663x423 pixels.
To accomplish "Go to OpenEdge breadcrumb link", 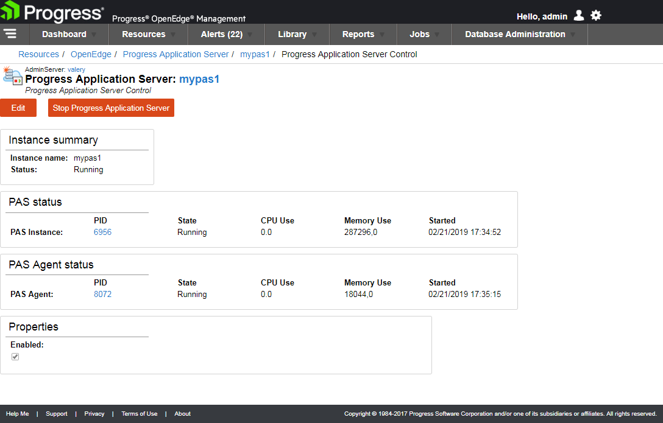I will pyautogui.click(x=91, y=55).
